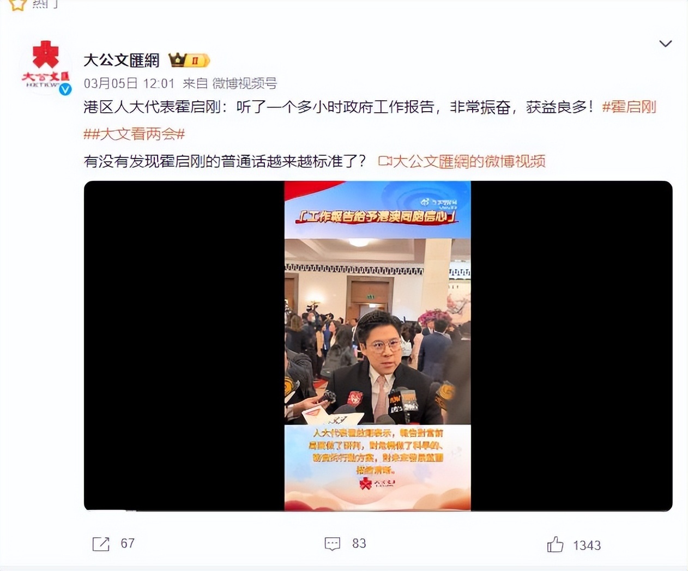Expand the post options chevron
688x571 pixels.
665,44
